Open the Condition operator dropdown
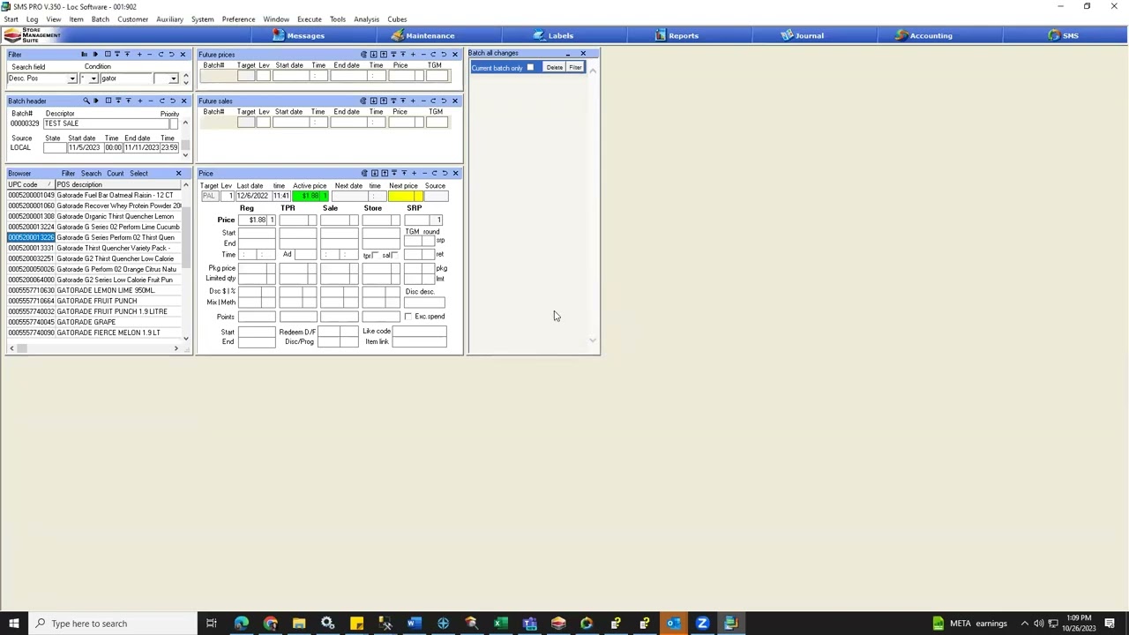Screen dimensions: 1129x635 point(93,78)
